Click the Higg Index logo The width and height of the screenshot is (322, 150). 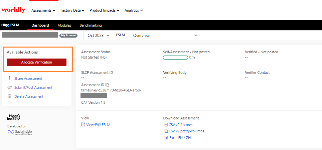(x=14, y=117)
